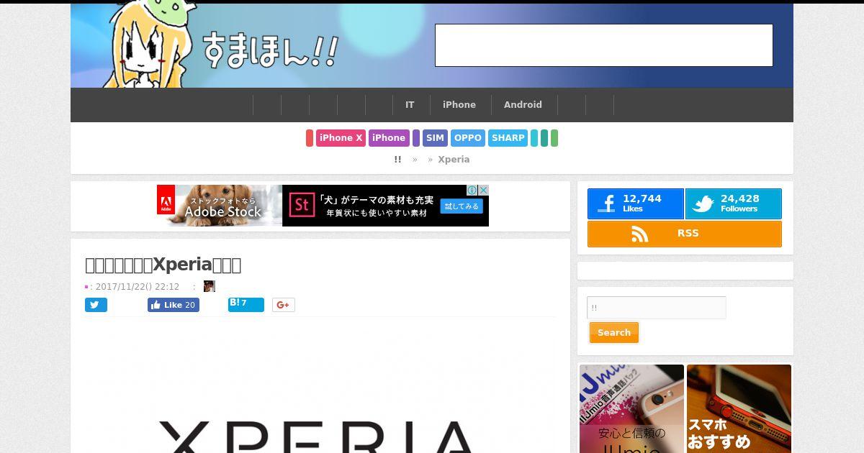The width and height of the screenshot is (864, 453).
Task: Close the Adobe Stock ad with X
Action: coord(484,190)
